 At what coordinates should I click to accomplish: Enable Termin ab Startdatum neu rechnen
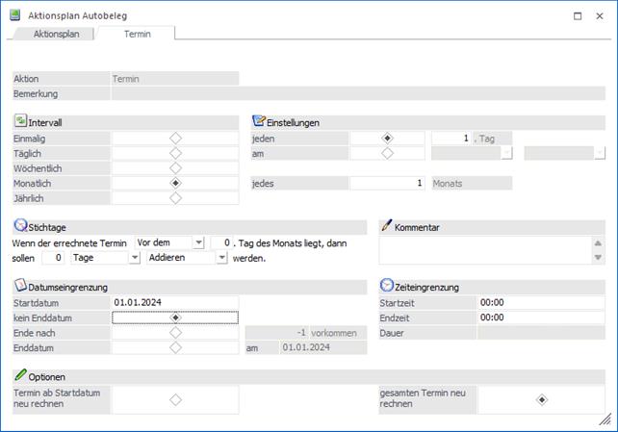pos(175,399)
